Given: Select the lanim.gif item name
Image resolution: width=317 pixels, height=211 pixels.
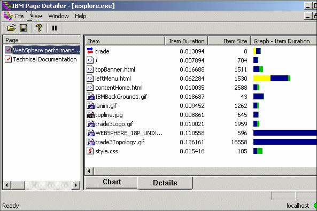Looking at the screenshot, I should point(106,106).
